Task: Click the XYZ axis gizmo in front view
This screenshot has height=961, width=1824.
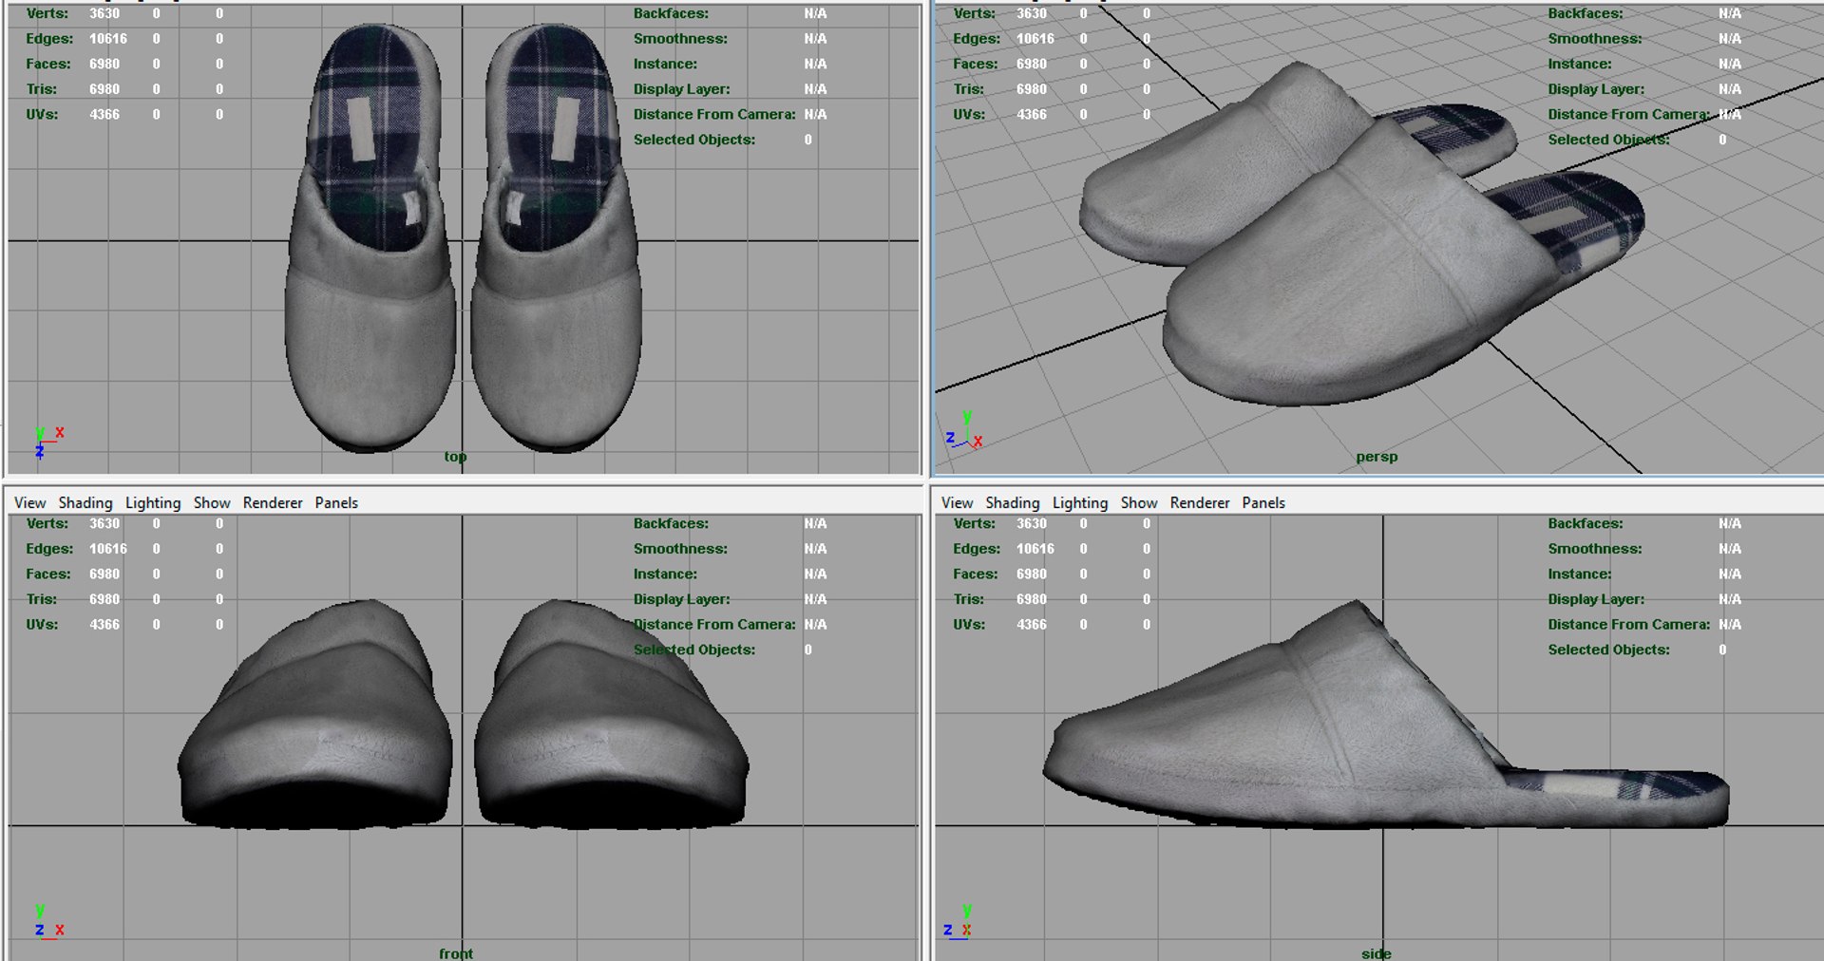Action: pos(48,921)
